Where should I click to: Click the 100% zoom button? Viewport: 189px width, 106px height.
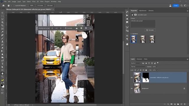(x=32, y=6)
